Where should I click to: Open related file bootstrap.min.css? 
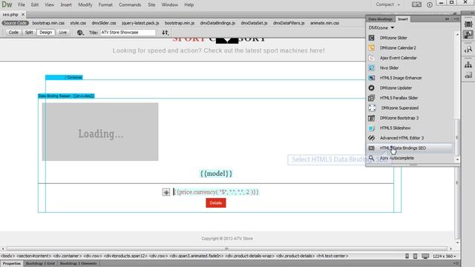[x=48, y=23]
